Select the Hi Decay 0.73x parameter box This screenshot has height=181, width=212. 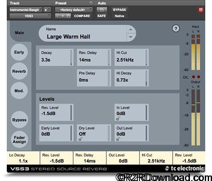point(131,78)
